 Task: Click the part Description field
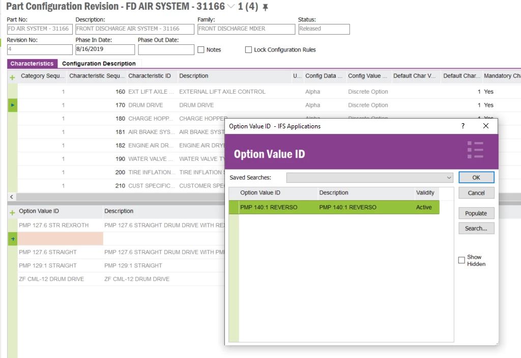[x=134, y=29]
